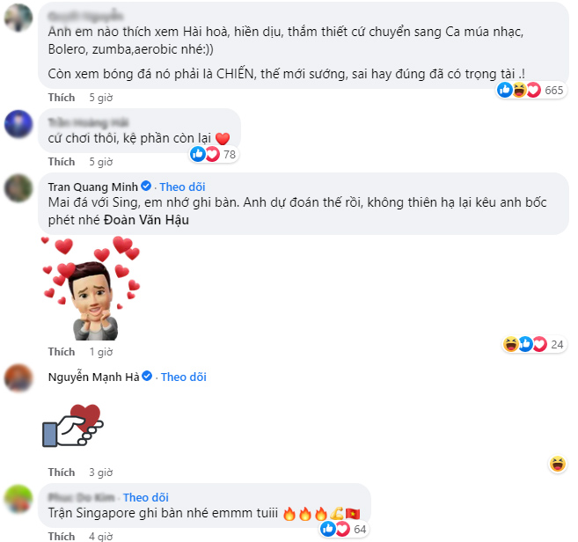Click Tran Quang Minh's verified badge
Image resolution: width=578 pixels, height=542 pixels.
pyautogui.click(x=146, y=187)
